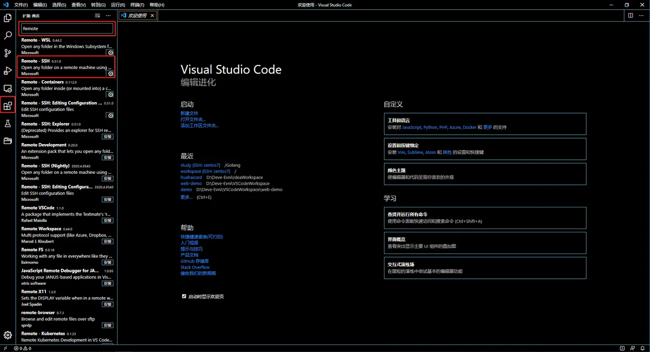Open the 终端(T) menu
Image resolution: width=650 pixels, height=352 pixels.
coord(138,5)
